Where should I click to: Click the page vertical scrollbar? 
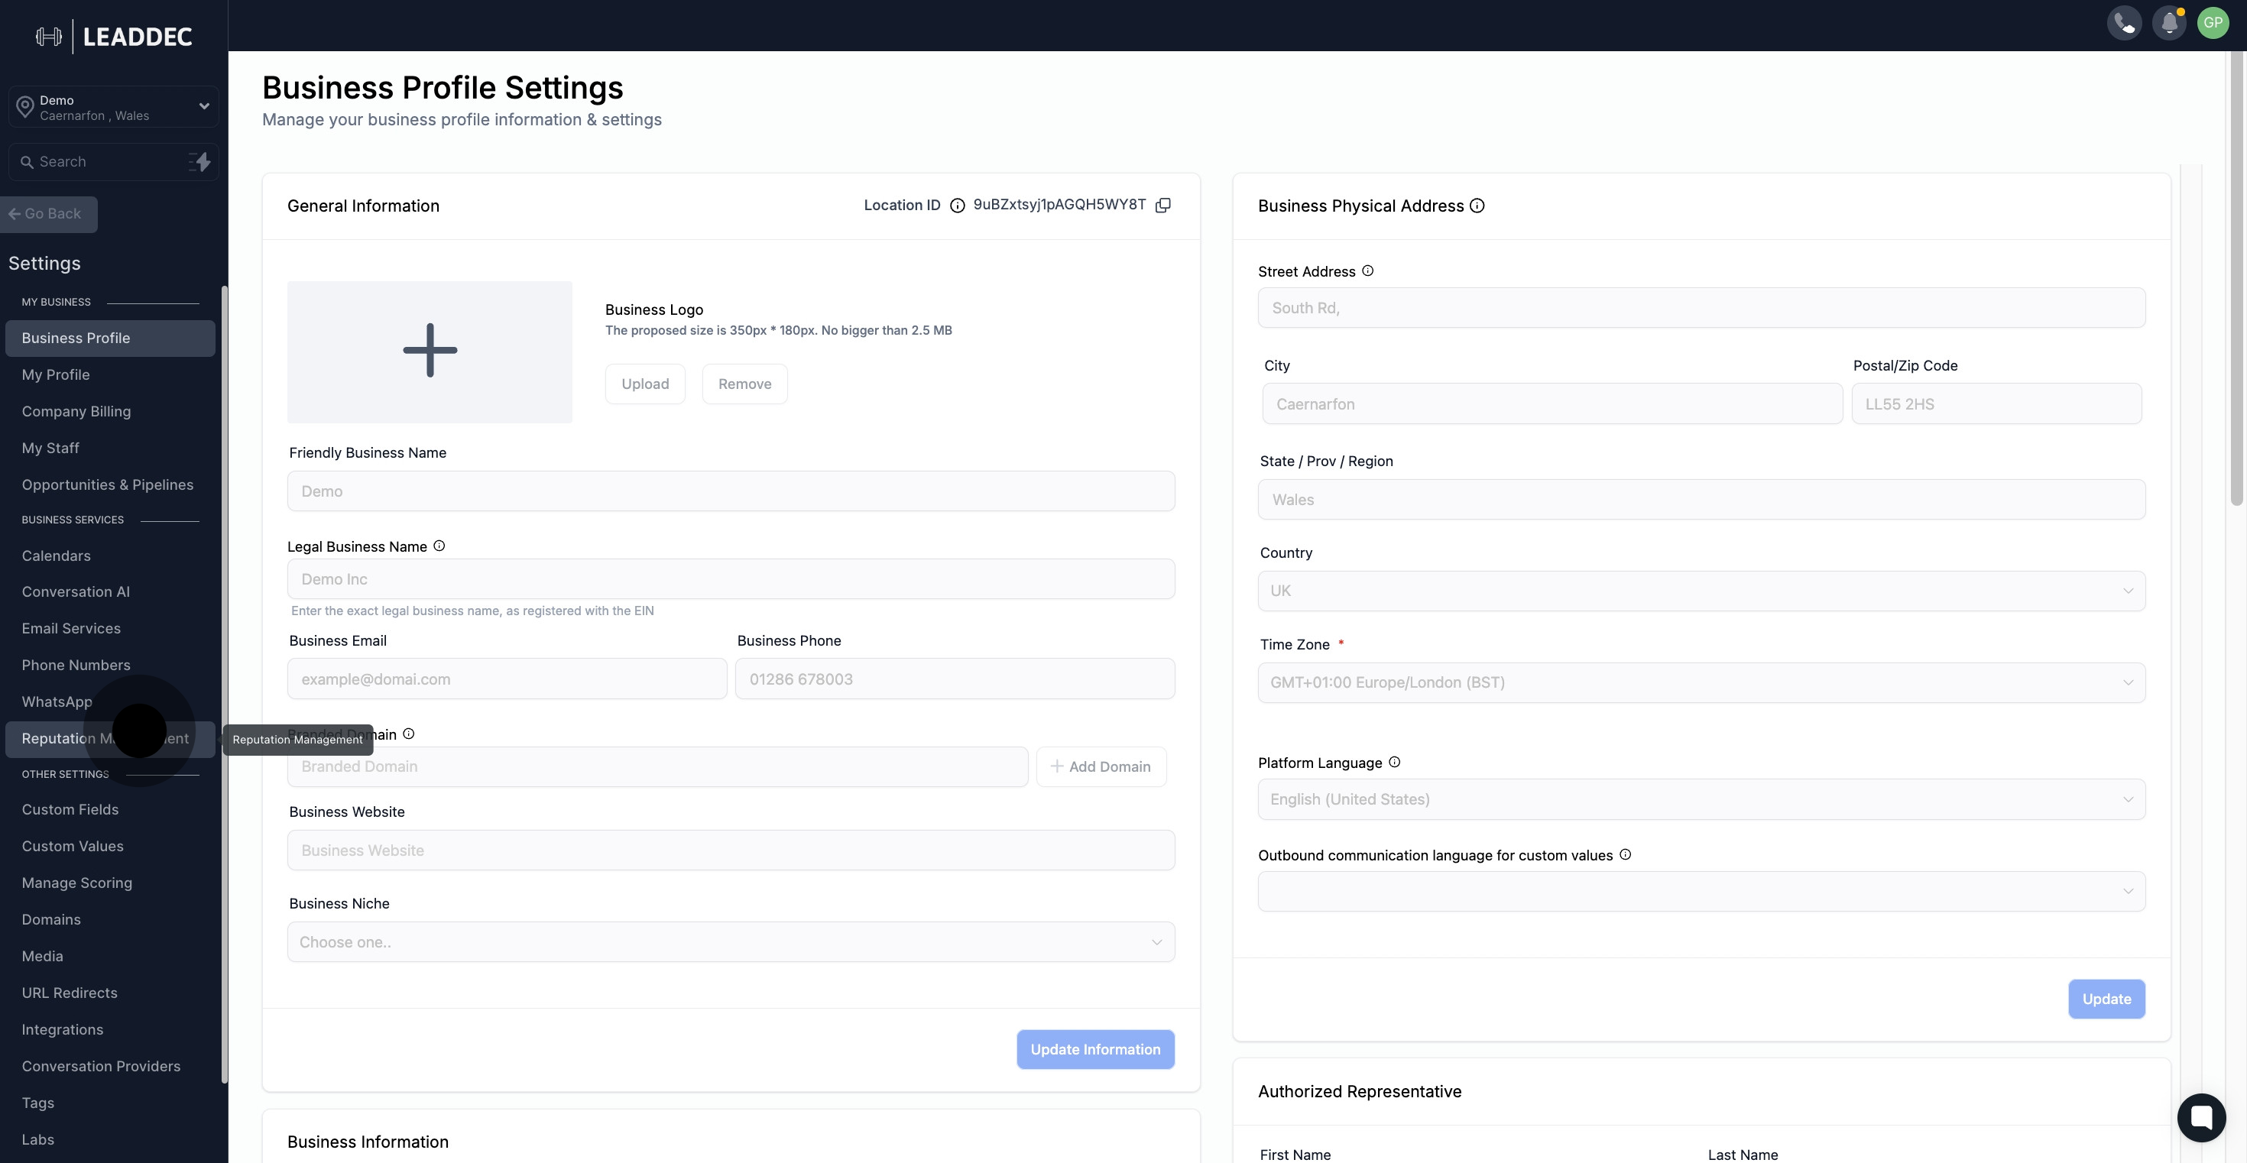2236,278
